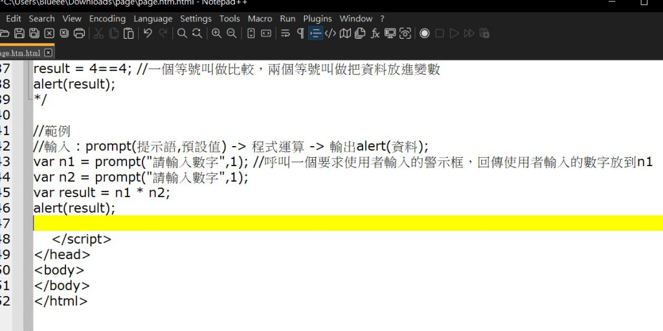Open the Plugins menu
This screenshot has width=663, height=331.
(x=317, y=19)
